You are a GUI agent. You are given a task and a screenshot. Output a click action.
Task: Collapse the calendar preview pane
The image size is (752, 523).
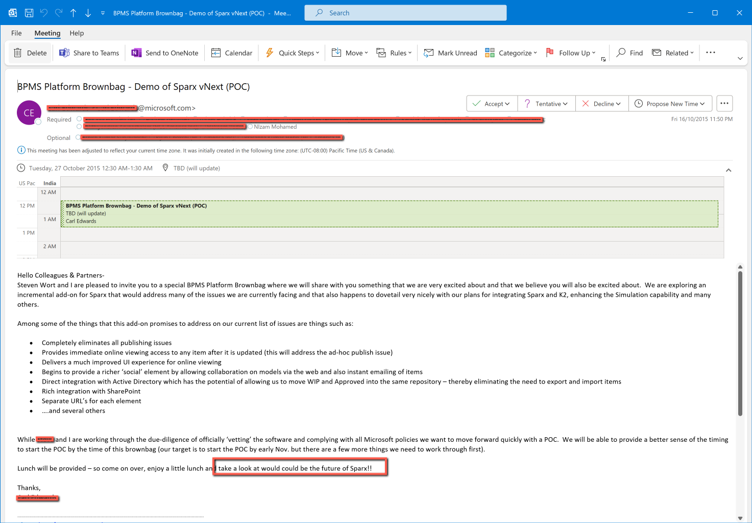[x=729, y=170]
